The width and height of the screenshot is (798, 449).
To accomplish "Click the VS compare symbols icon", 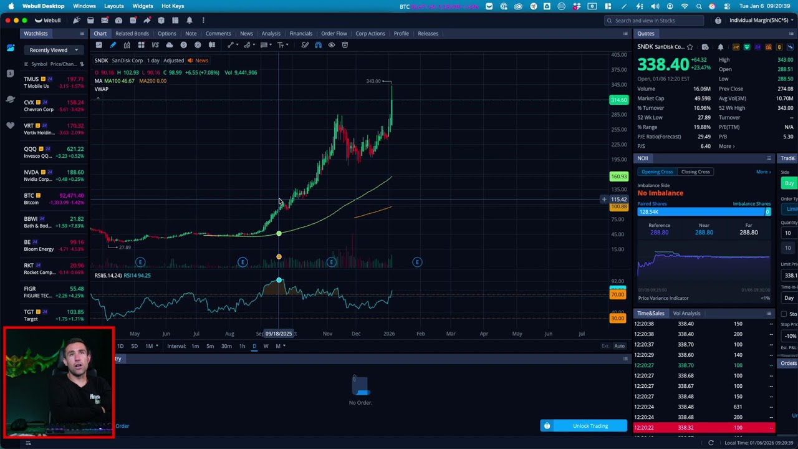I will 155,45.
